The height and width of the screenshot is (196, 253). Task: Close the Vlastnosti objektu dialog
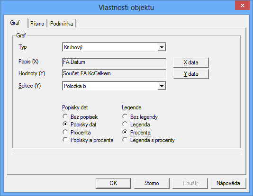coord(243,6)
